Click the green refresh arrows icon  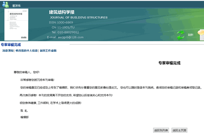click(181, 35)
